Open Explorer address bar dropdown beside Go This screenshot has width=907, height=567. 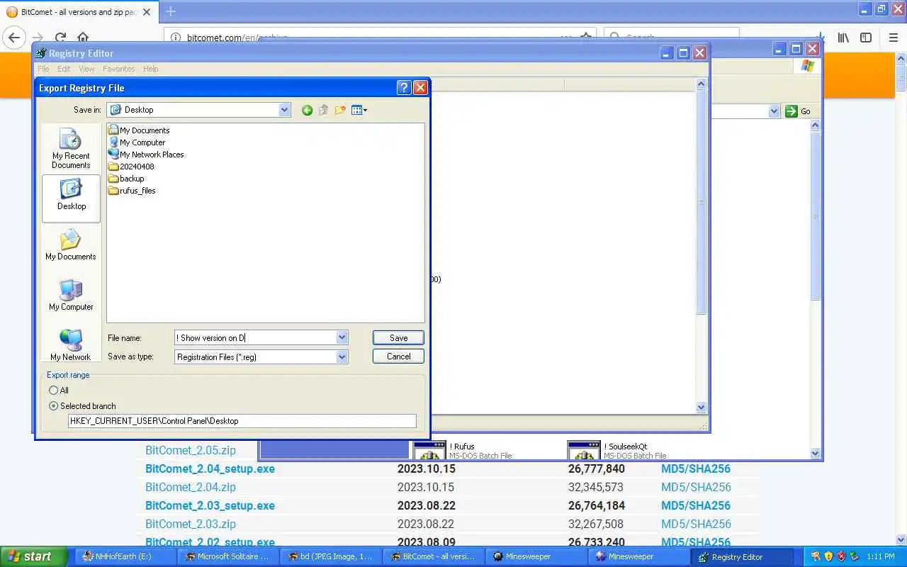(774, 111)
